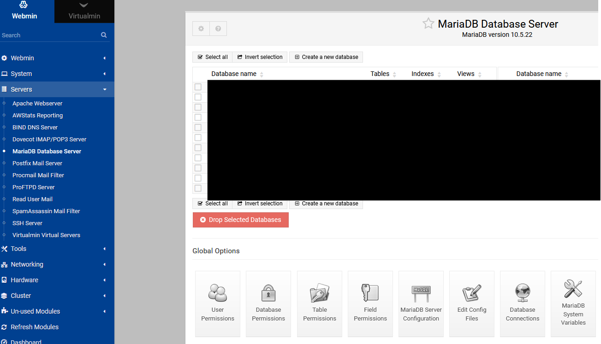
Task: Open Field Permissions key icon
Action: coord(370,293)
